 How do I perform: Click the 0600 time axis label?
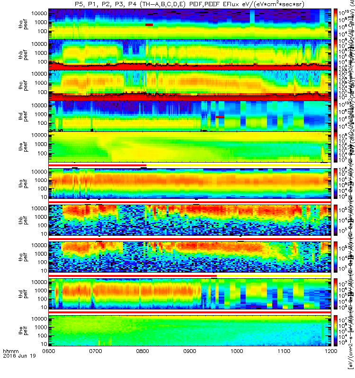49,351
